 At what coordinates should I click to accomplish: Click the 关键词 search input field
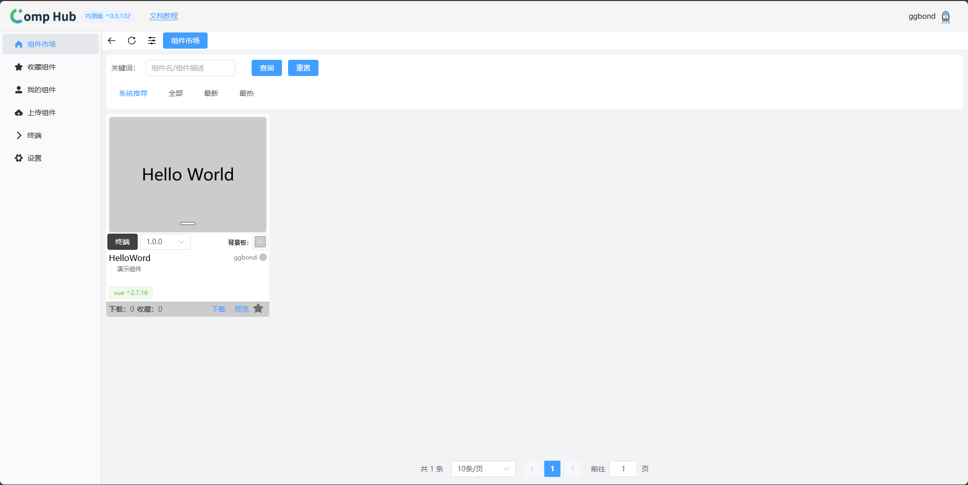click(x=190, y=68)
